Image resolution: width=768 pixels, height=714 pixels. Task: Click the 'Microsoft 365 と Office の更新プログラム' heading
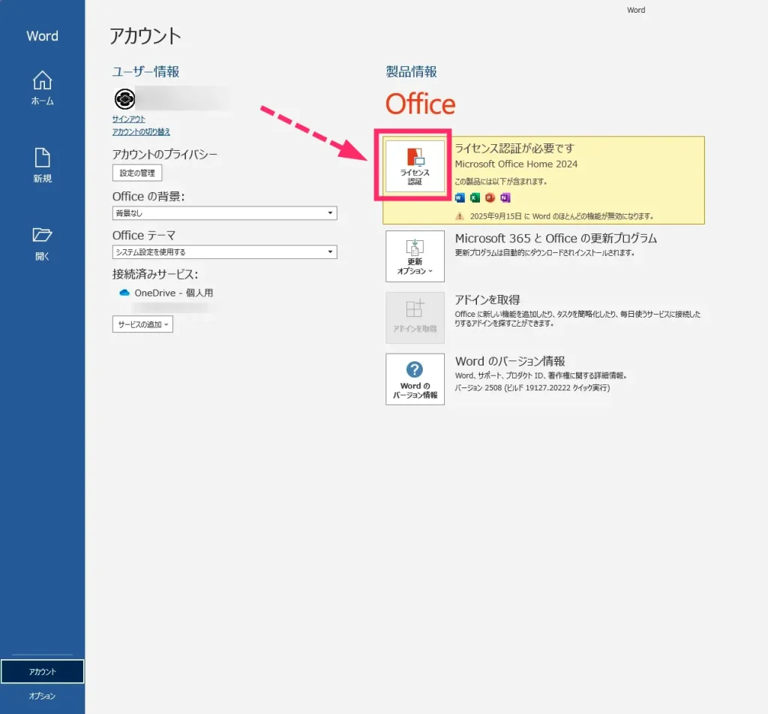pos(556,238)
